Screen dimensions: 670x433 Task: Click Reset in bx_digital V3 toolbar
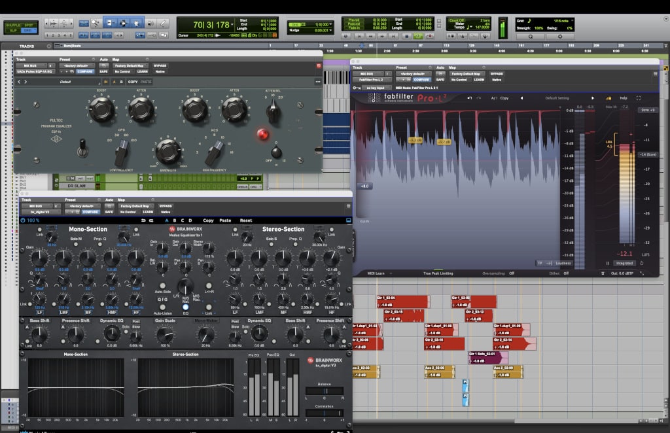[x=246, y=220]
